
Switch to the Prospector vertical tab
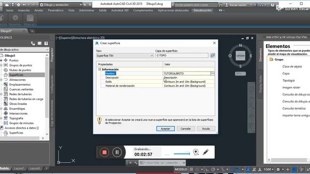(52, 55)
